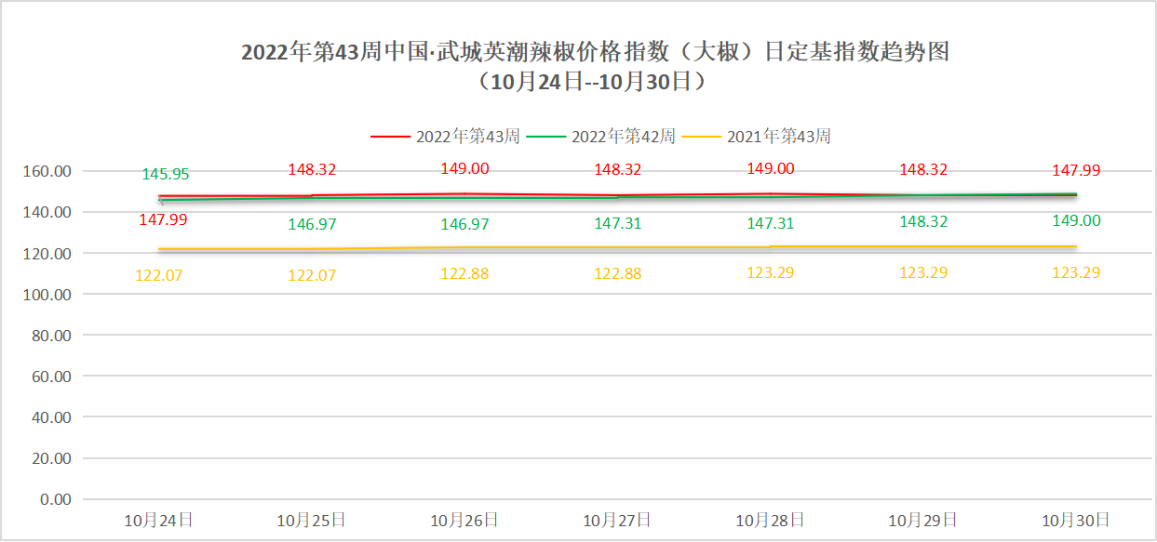Click the red 149.00 label above 10月26日

[464, 169]
